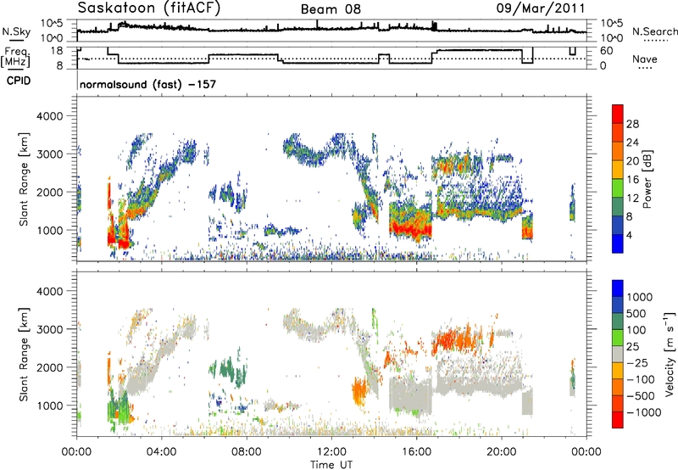Select the 'Beam 08' heading
Image resolution: width=678 pixels, height=470 pixels.
(331, 9)
